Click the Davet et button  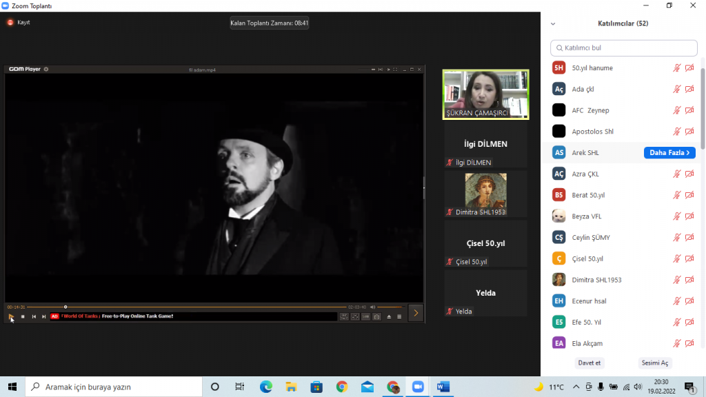click(589, 363)
